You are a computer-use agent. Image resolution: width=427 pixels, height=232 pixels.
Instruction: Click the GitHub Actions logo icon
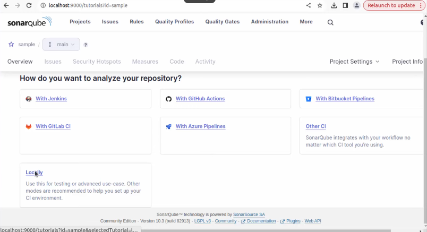(x=169, y=99)
